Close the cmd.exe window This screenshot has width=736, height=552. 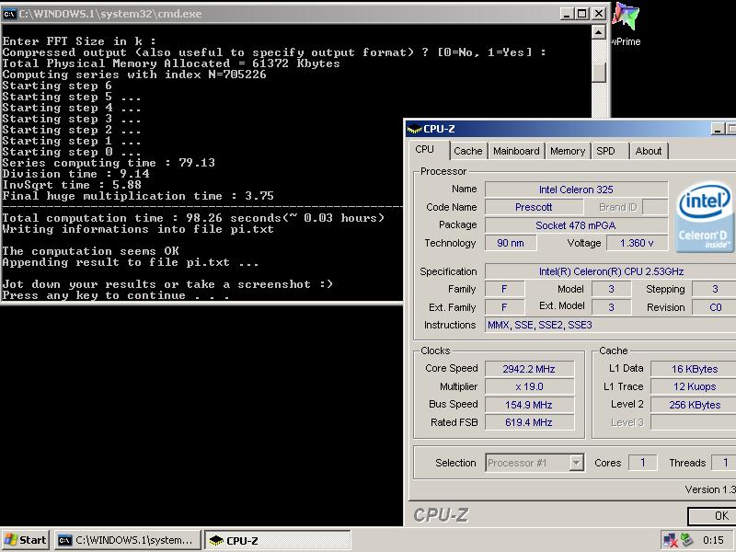pyautogui.click(x=599, y=14)
